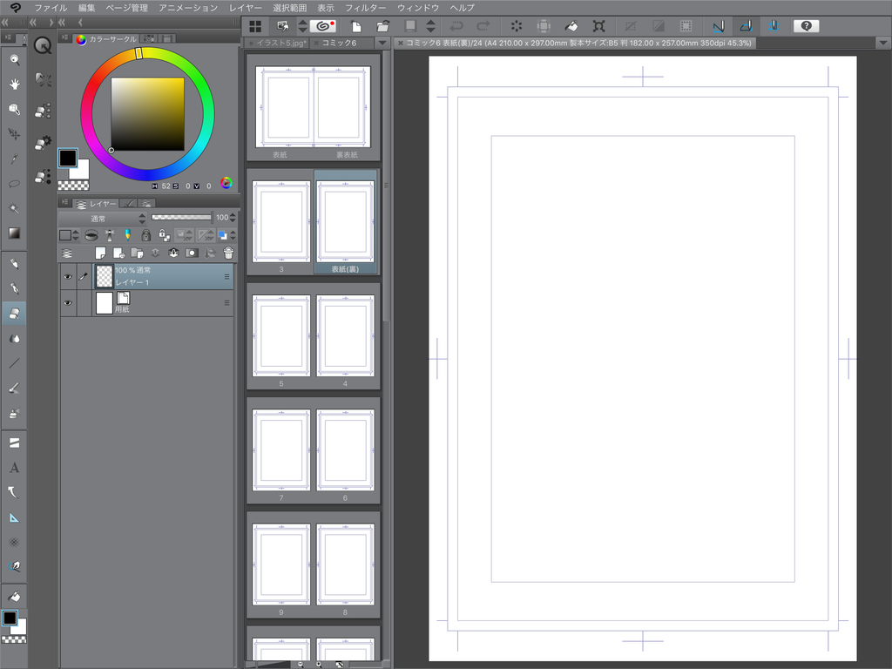
Task: Click the Fill bucket icon in command bar
Action: tap(571, 26)
